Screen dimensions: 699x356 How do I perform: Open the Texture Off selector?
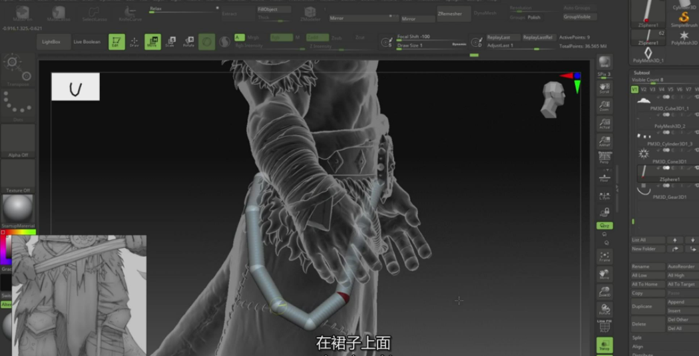(18, 176)
